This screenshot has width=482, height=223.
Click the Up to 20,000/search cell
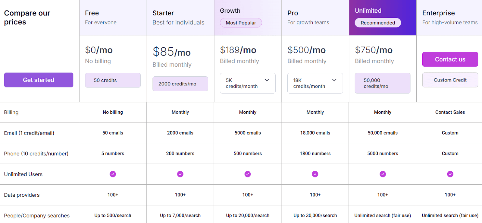click(248, 215)
